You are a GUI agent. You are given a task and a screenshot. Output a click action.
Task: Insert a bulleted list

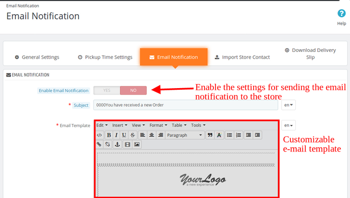click(x=229, y=135)
